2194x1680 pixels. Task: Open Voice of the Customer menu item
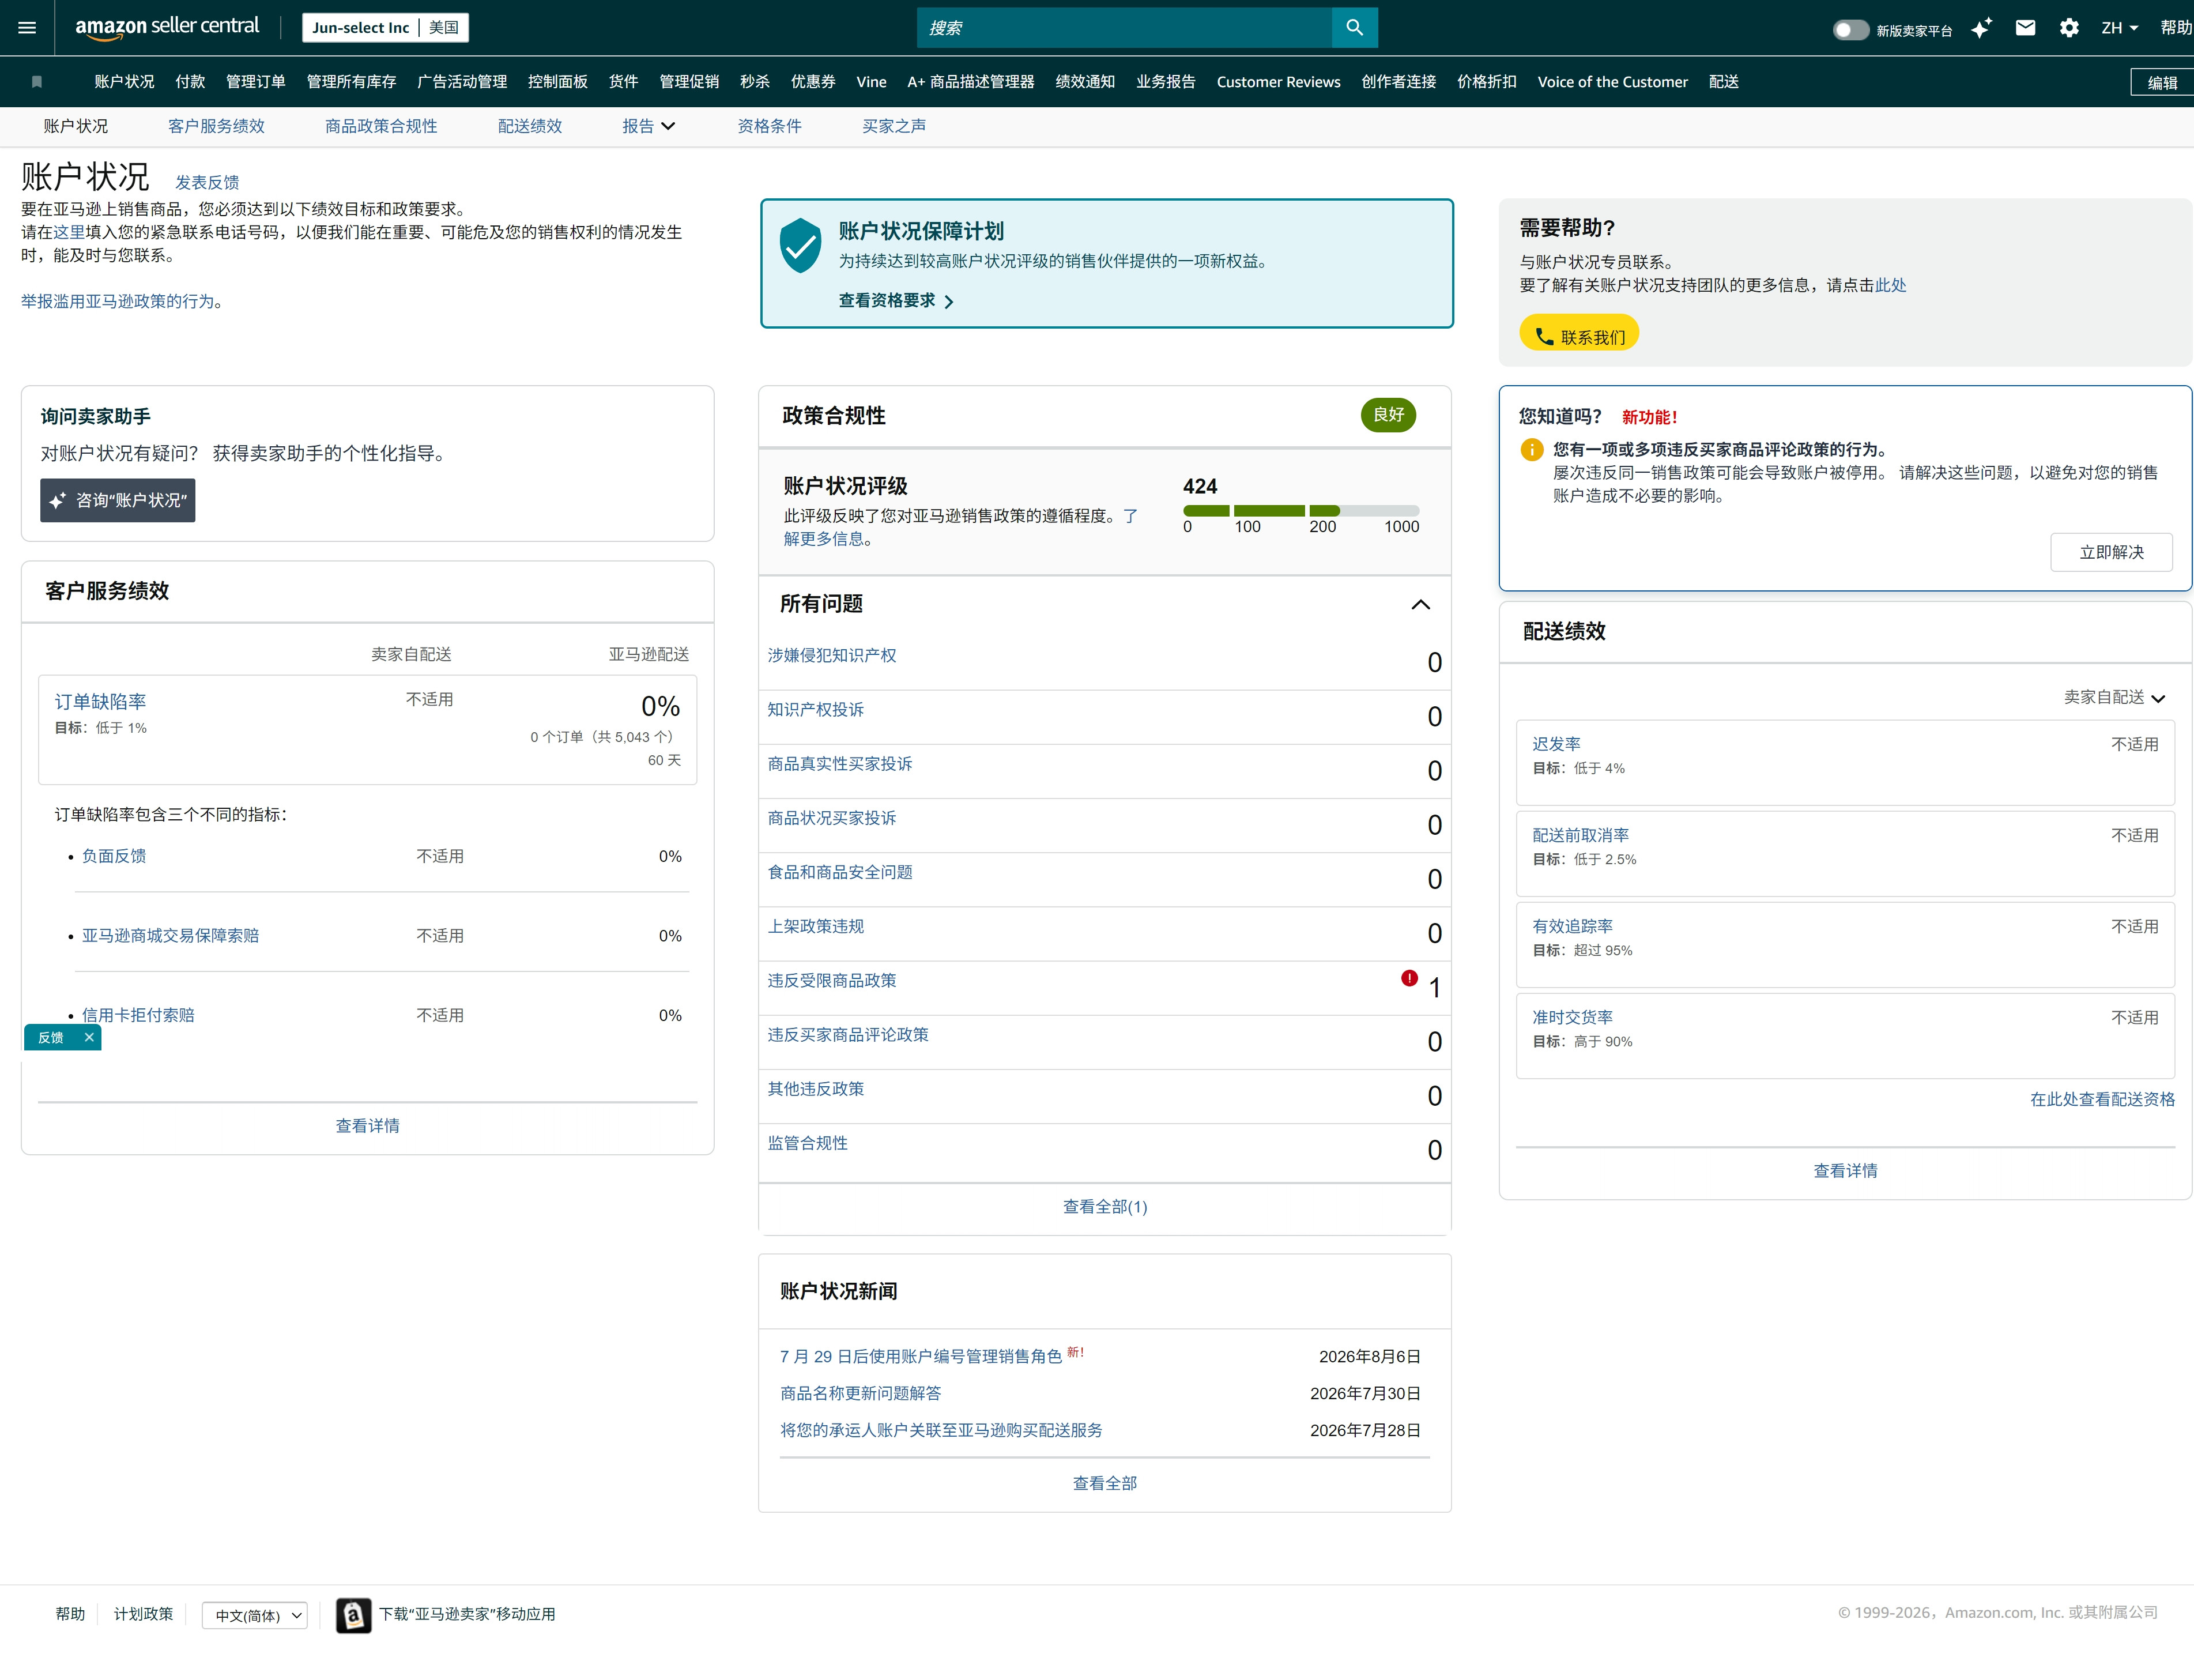pyautogui.click(x=1612, y=82)
